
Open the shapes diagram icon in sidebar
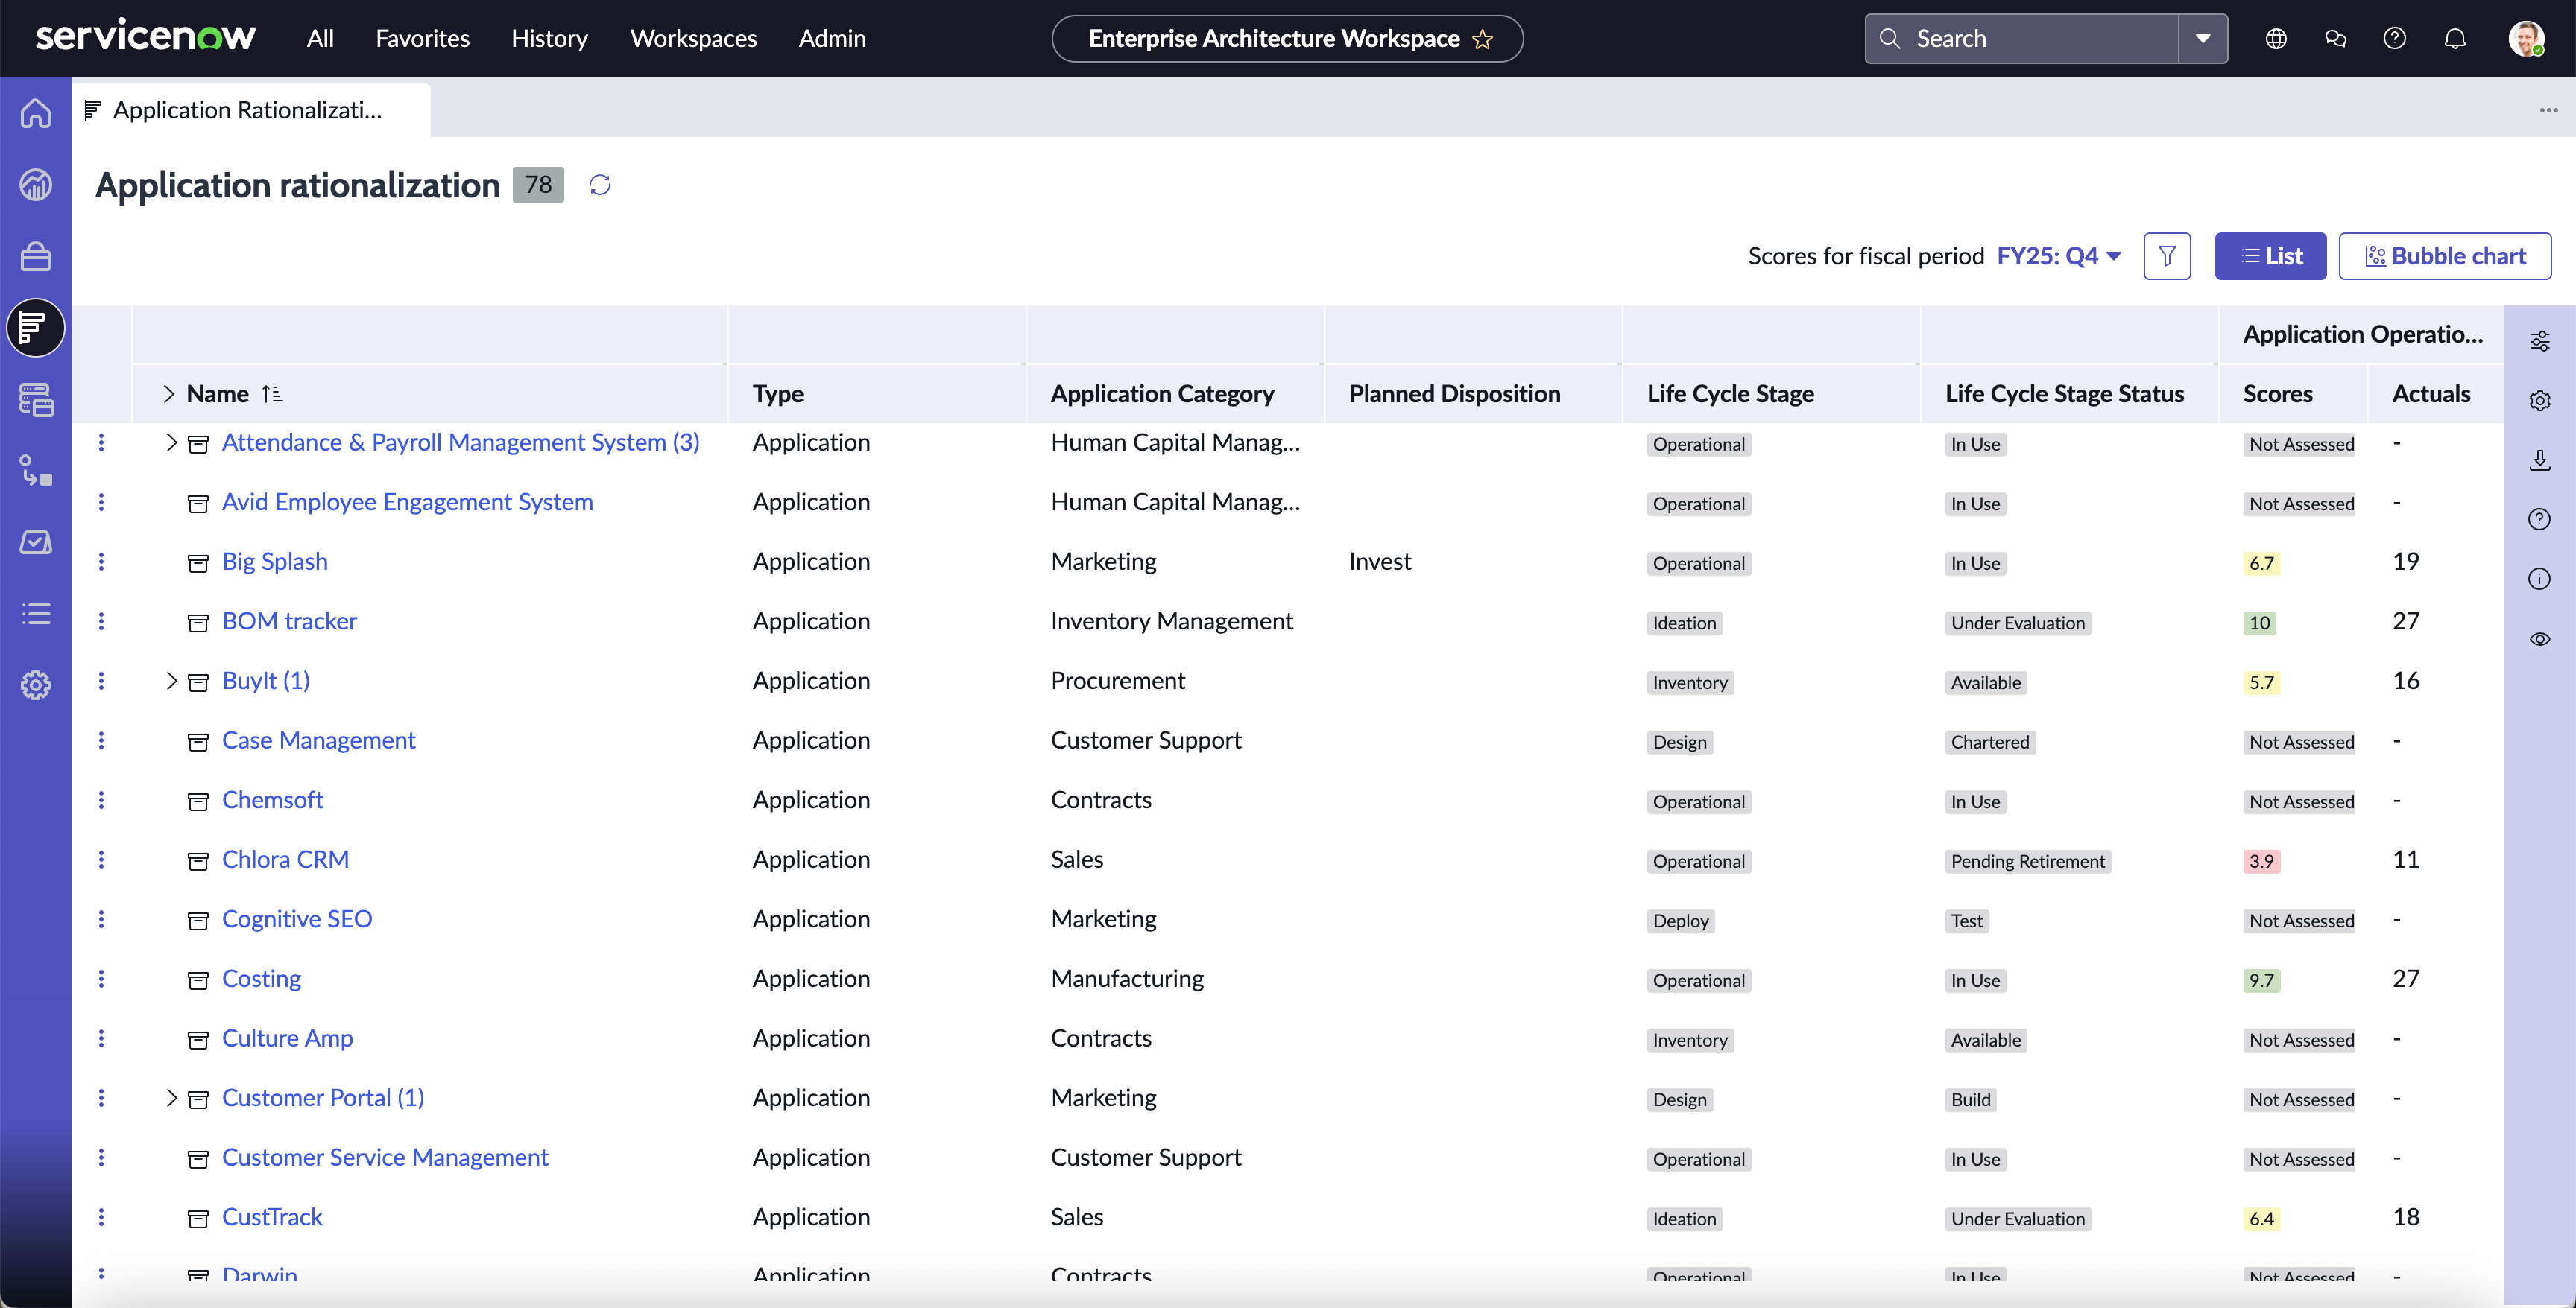click(x=36, y=471)
